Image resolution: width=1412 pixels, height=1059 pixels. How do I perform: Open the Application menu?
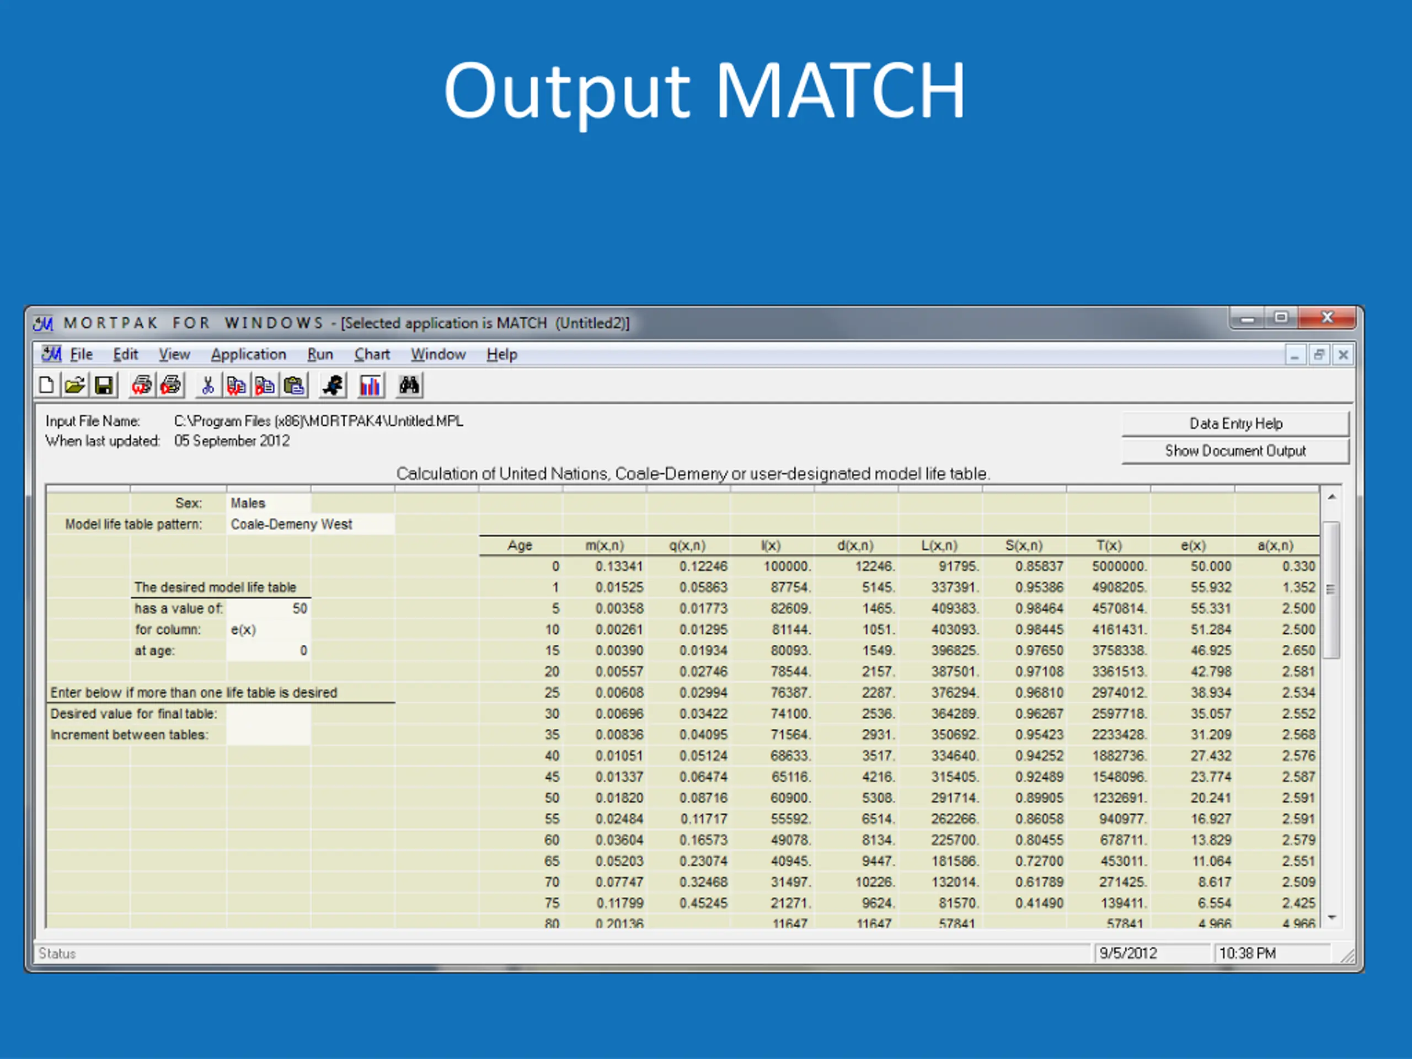pyautogui.click(x=248, y=354)
